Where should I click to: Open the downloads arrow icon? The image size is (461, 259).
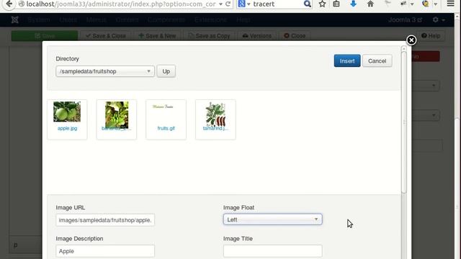[x=354, y=4]
